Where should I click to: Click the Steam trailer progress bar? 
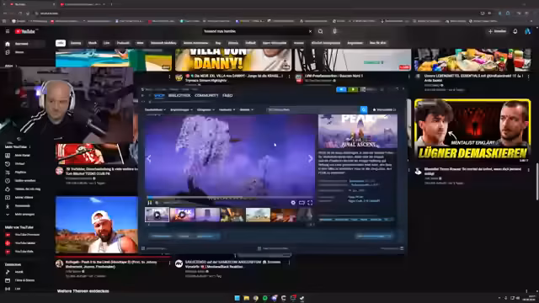coord(230,197)
